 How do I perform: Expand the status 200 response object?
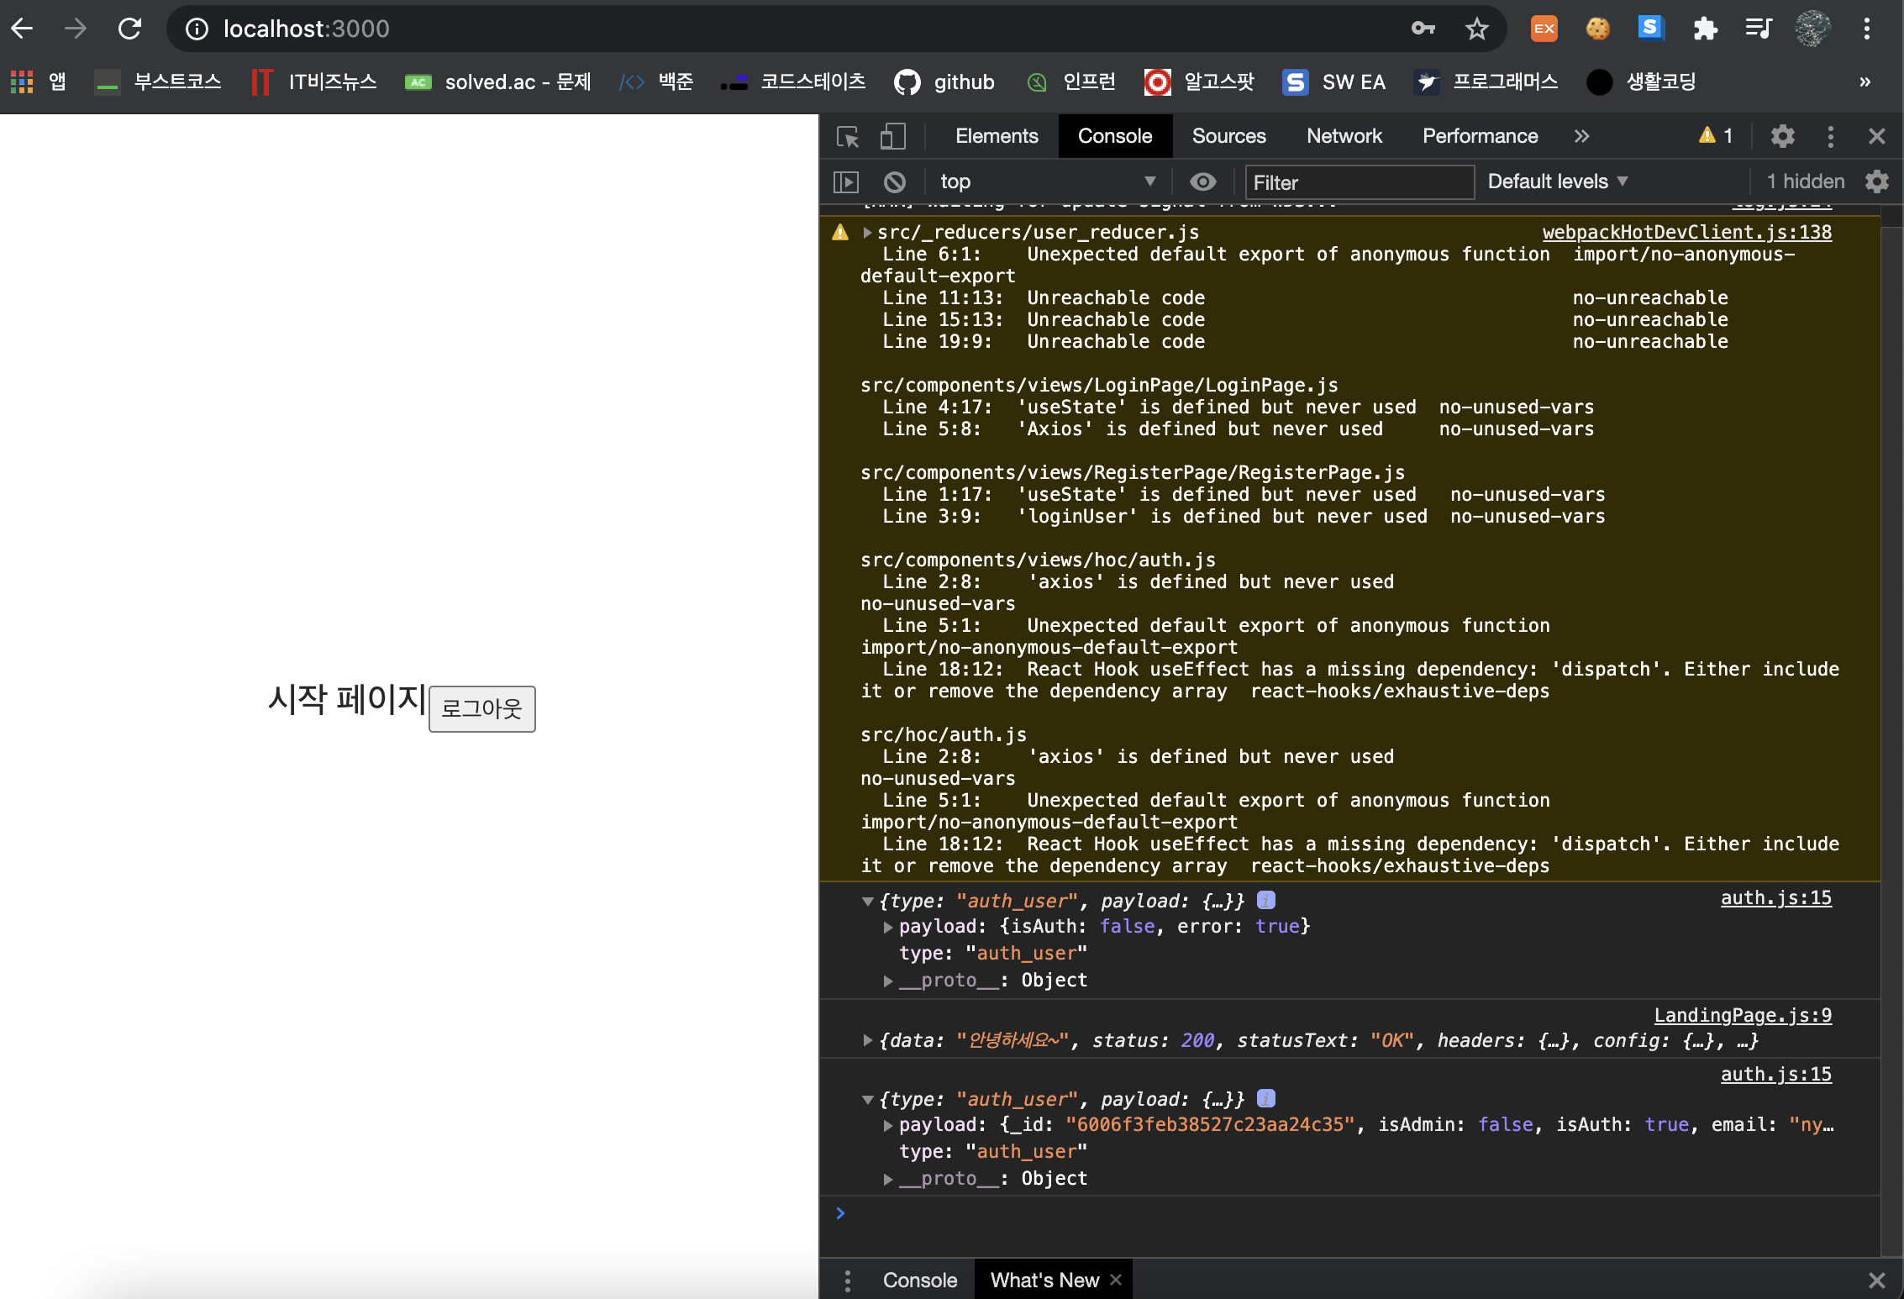click(868, 1040)
